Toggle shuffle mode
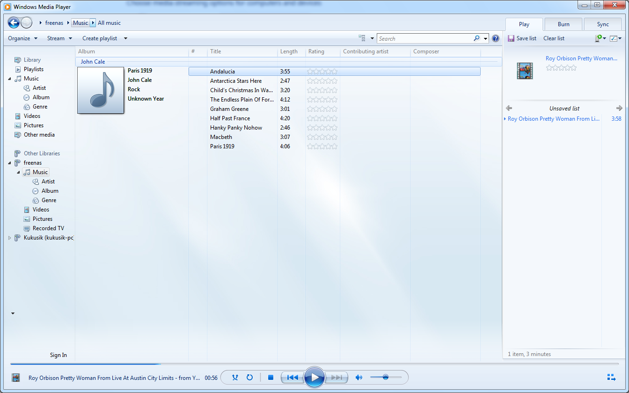 (x=235, y=377)
